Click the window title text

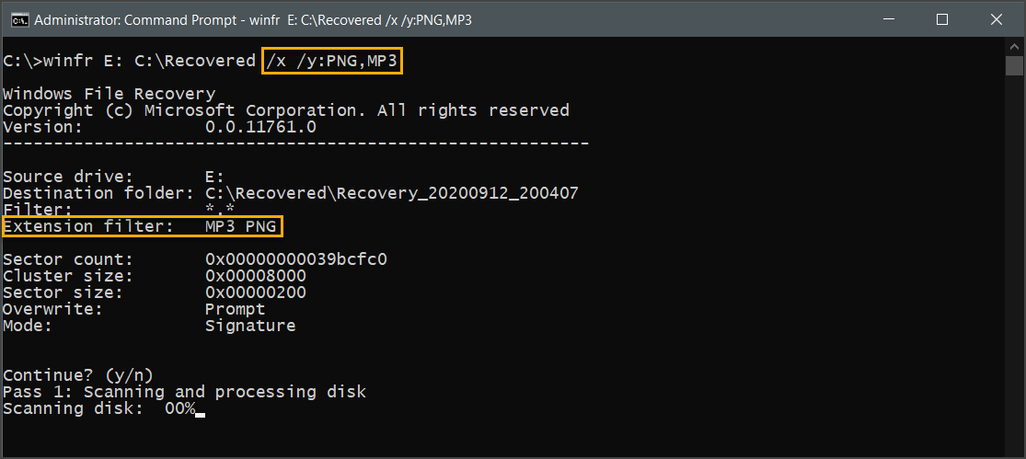pos(252,20)
